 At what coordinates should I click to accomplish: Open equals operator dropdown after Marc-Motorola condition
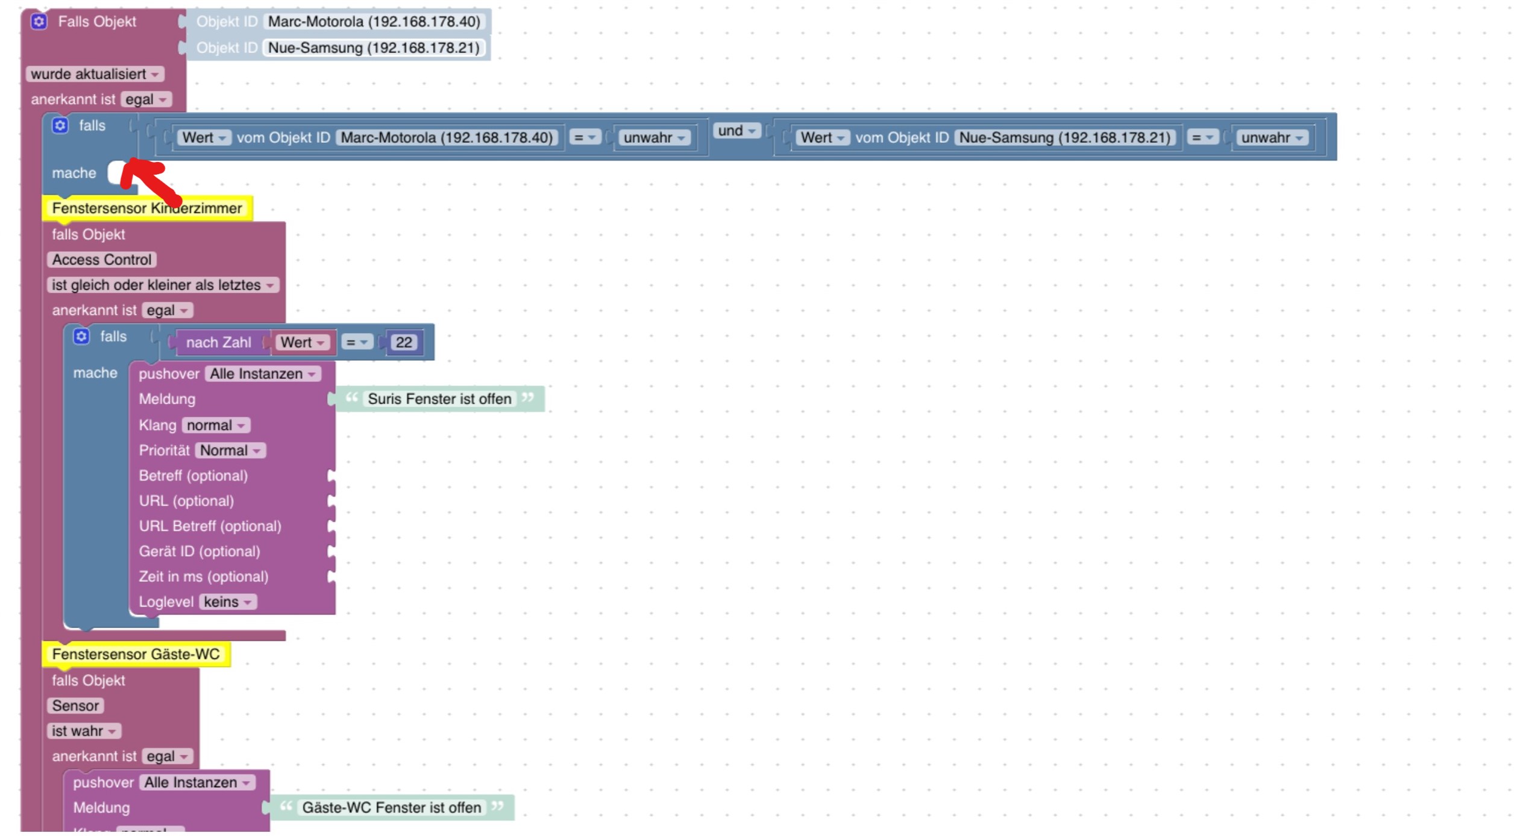pos(584,138)
